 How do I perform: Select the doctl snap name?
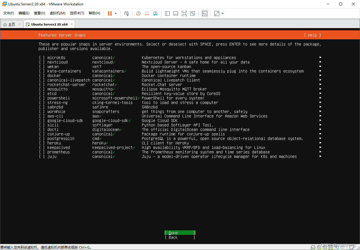53,129
